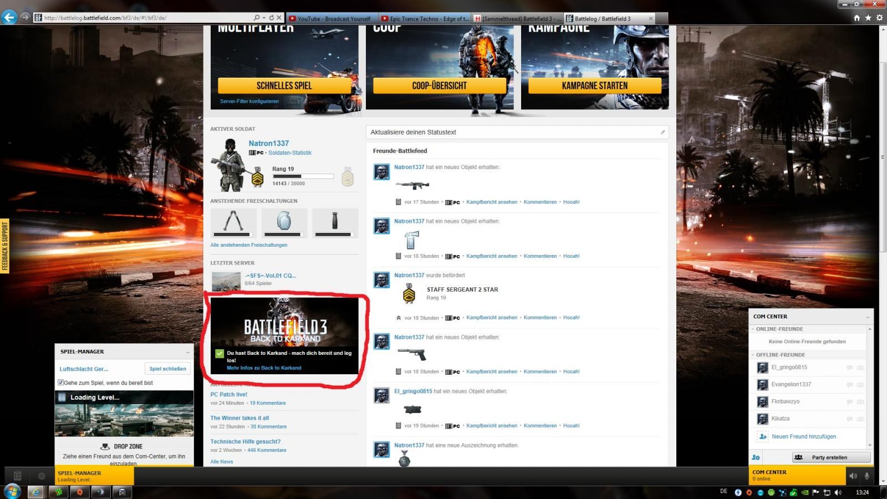Expand the Com Center bottom bar tab
This screenshot has height=499, width=887.
point(797,475)
